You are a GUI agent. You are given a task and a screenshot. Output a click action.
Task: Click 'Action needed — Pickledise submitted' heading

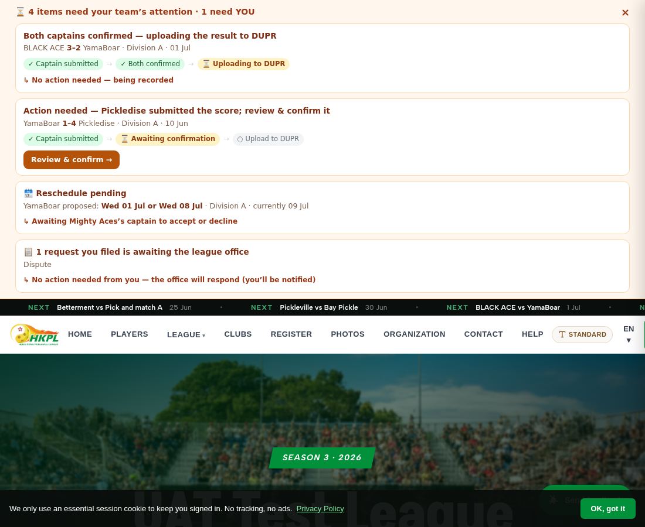coord(176,111)
